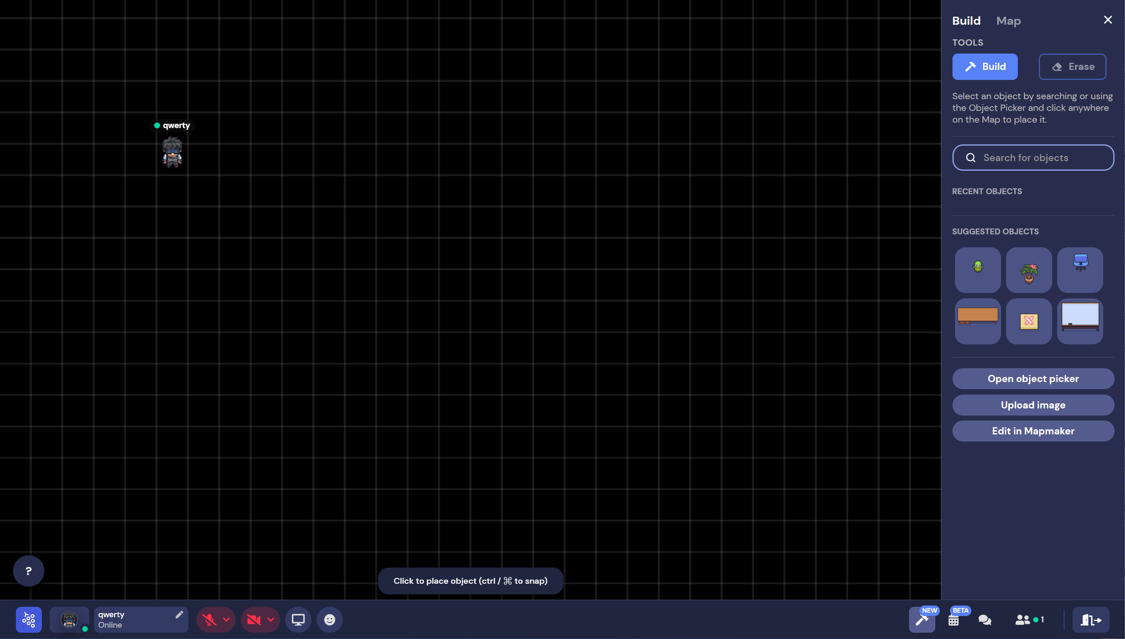Viewport: 1125px width, 639px height.
Task: Toggle the disabled camera button
Action: click(253, 619)
